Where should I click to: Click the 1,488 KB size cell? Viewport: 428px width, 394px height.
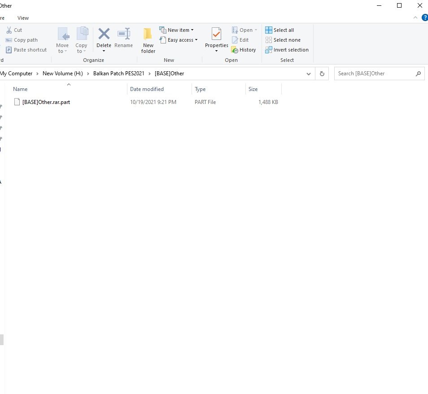tap(268, 102)
